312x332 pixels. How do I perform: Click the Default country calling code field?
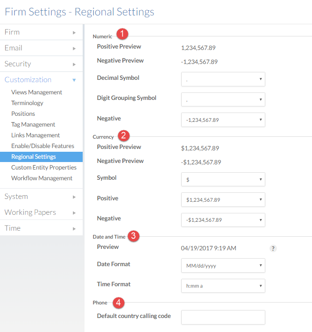pos(223,317)
